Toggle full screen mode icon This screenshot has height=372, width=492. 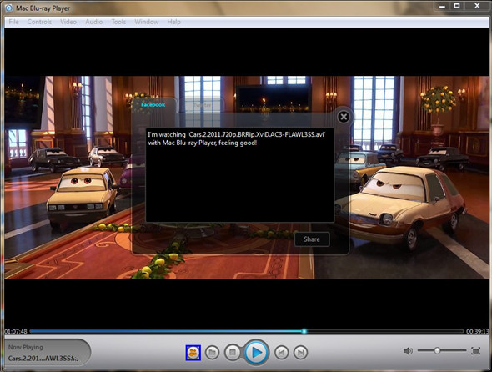[x=475, y=350]
